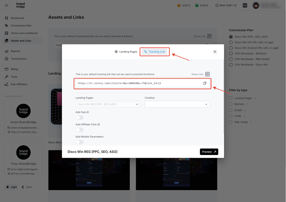286x202 pixels.
Task: Click the Transactions sidebar icon
Action: coord(7,59)
